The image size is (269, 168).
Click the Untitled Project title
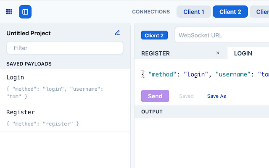[29, 33]
